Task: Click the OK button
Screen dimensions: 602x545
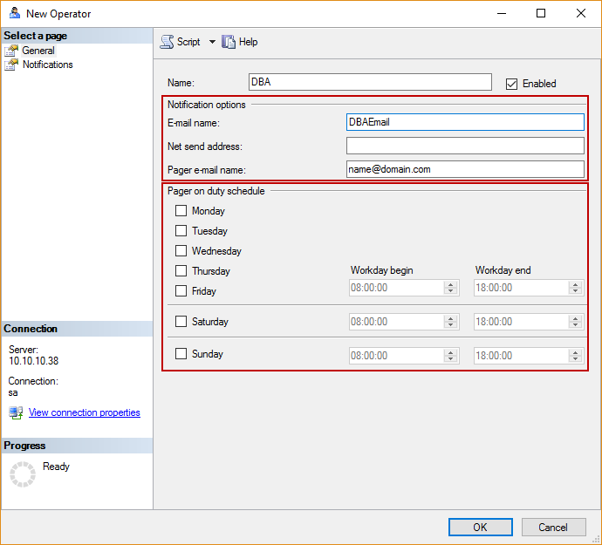Action: (x=481, y=527)
